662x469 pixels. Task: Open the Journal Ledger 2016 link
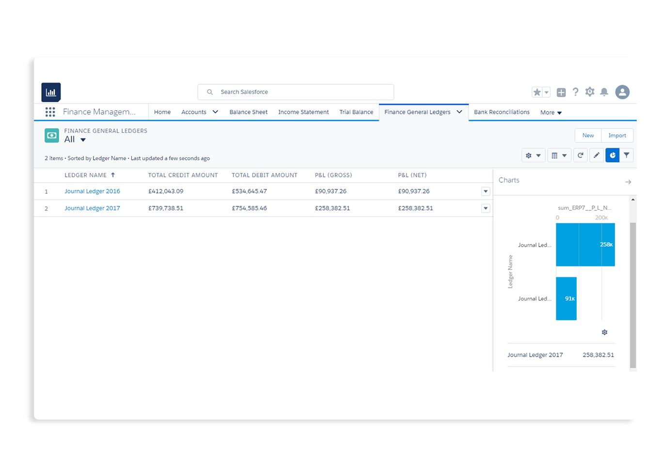pos(92,191)
